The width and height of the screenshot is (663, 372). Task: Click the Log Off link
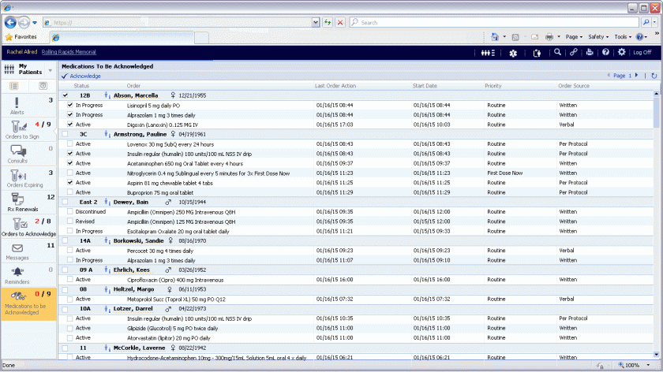[x=642, y=52]
